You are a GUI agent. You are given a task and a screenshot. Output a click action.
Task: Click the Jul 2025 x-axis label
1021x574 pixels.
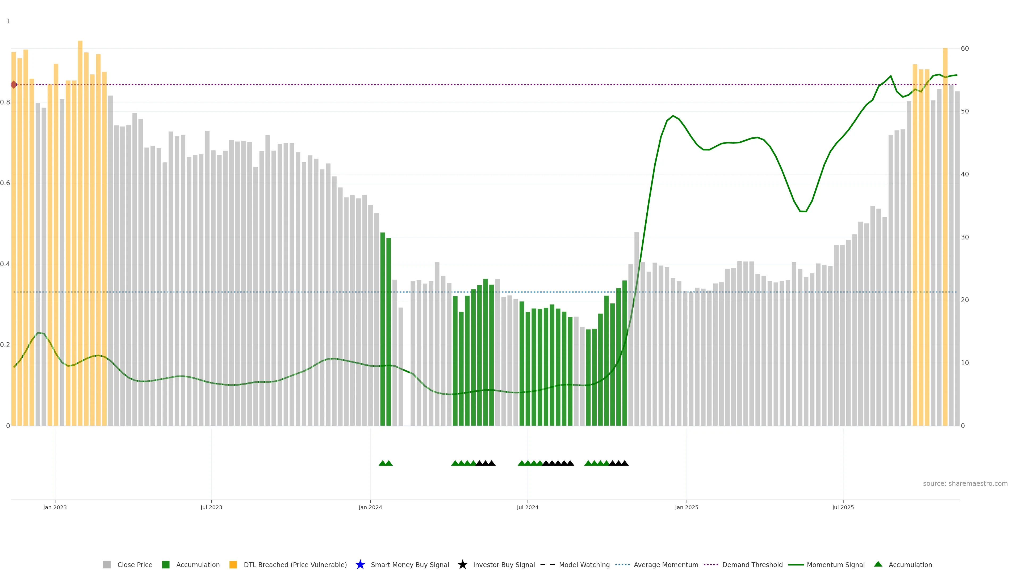click(843, 507)
